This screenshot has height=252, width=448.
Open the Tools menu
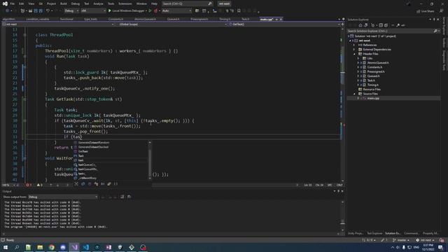tap(111, 3)
